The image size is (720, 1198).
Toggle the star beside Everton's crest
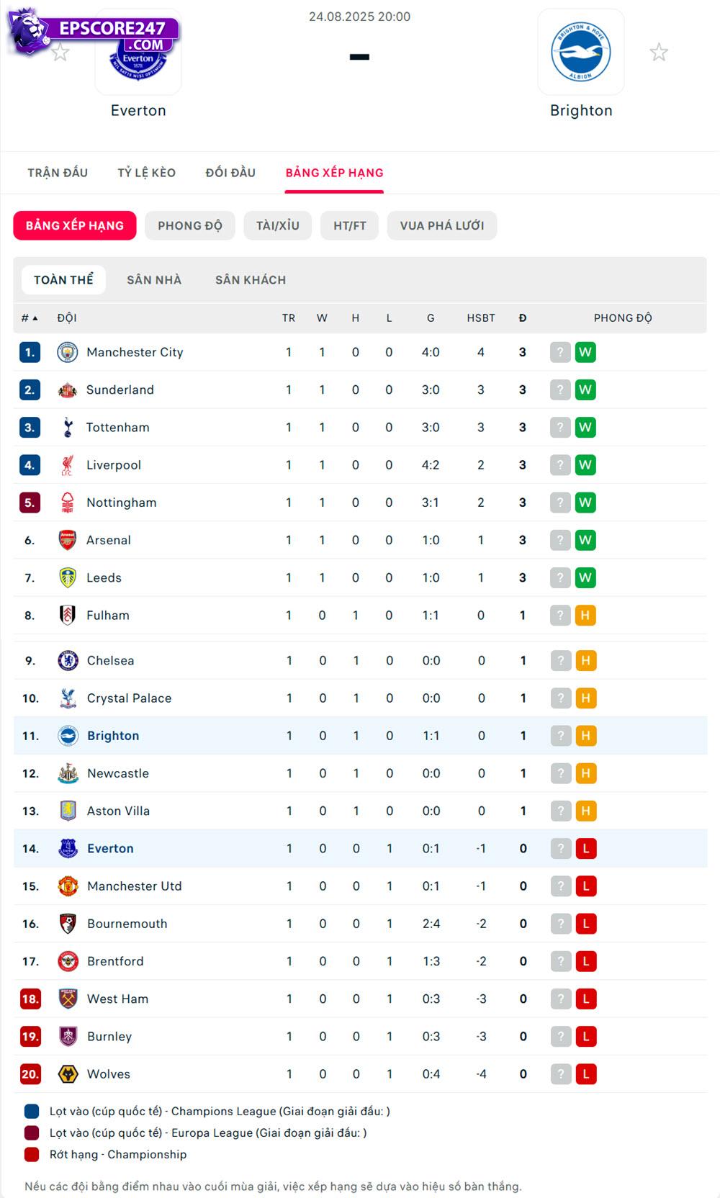point(60,53)
